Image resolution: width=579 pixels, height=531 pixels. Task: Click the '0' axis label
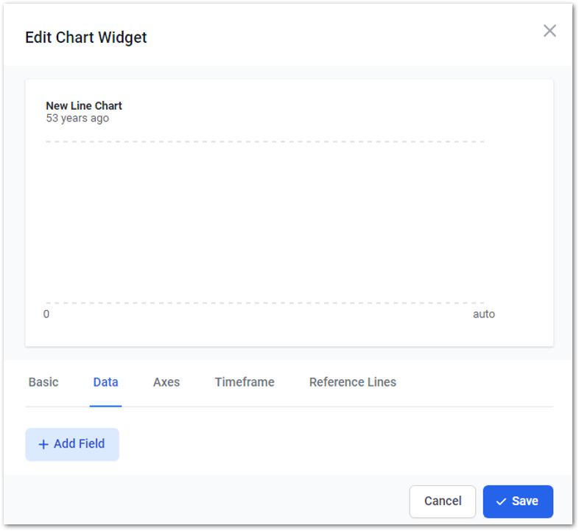pos(46,314)
